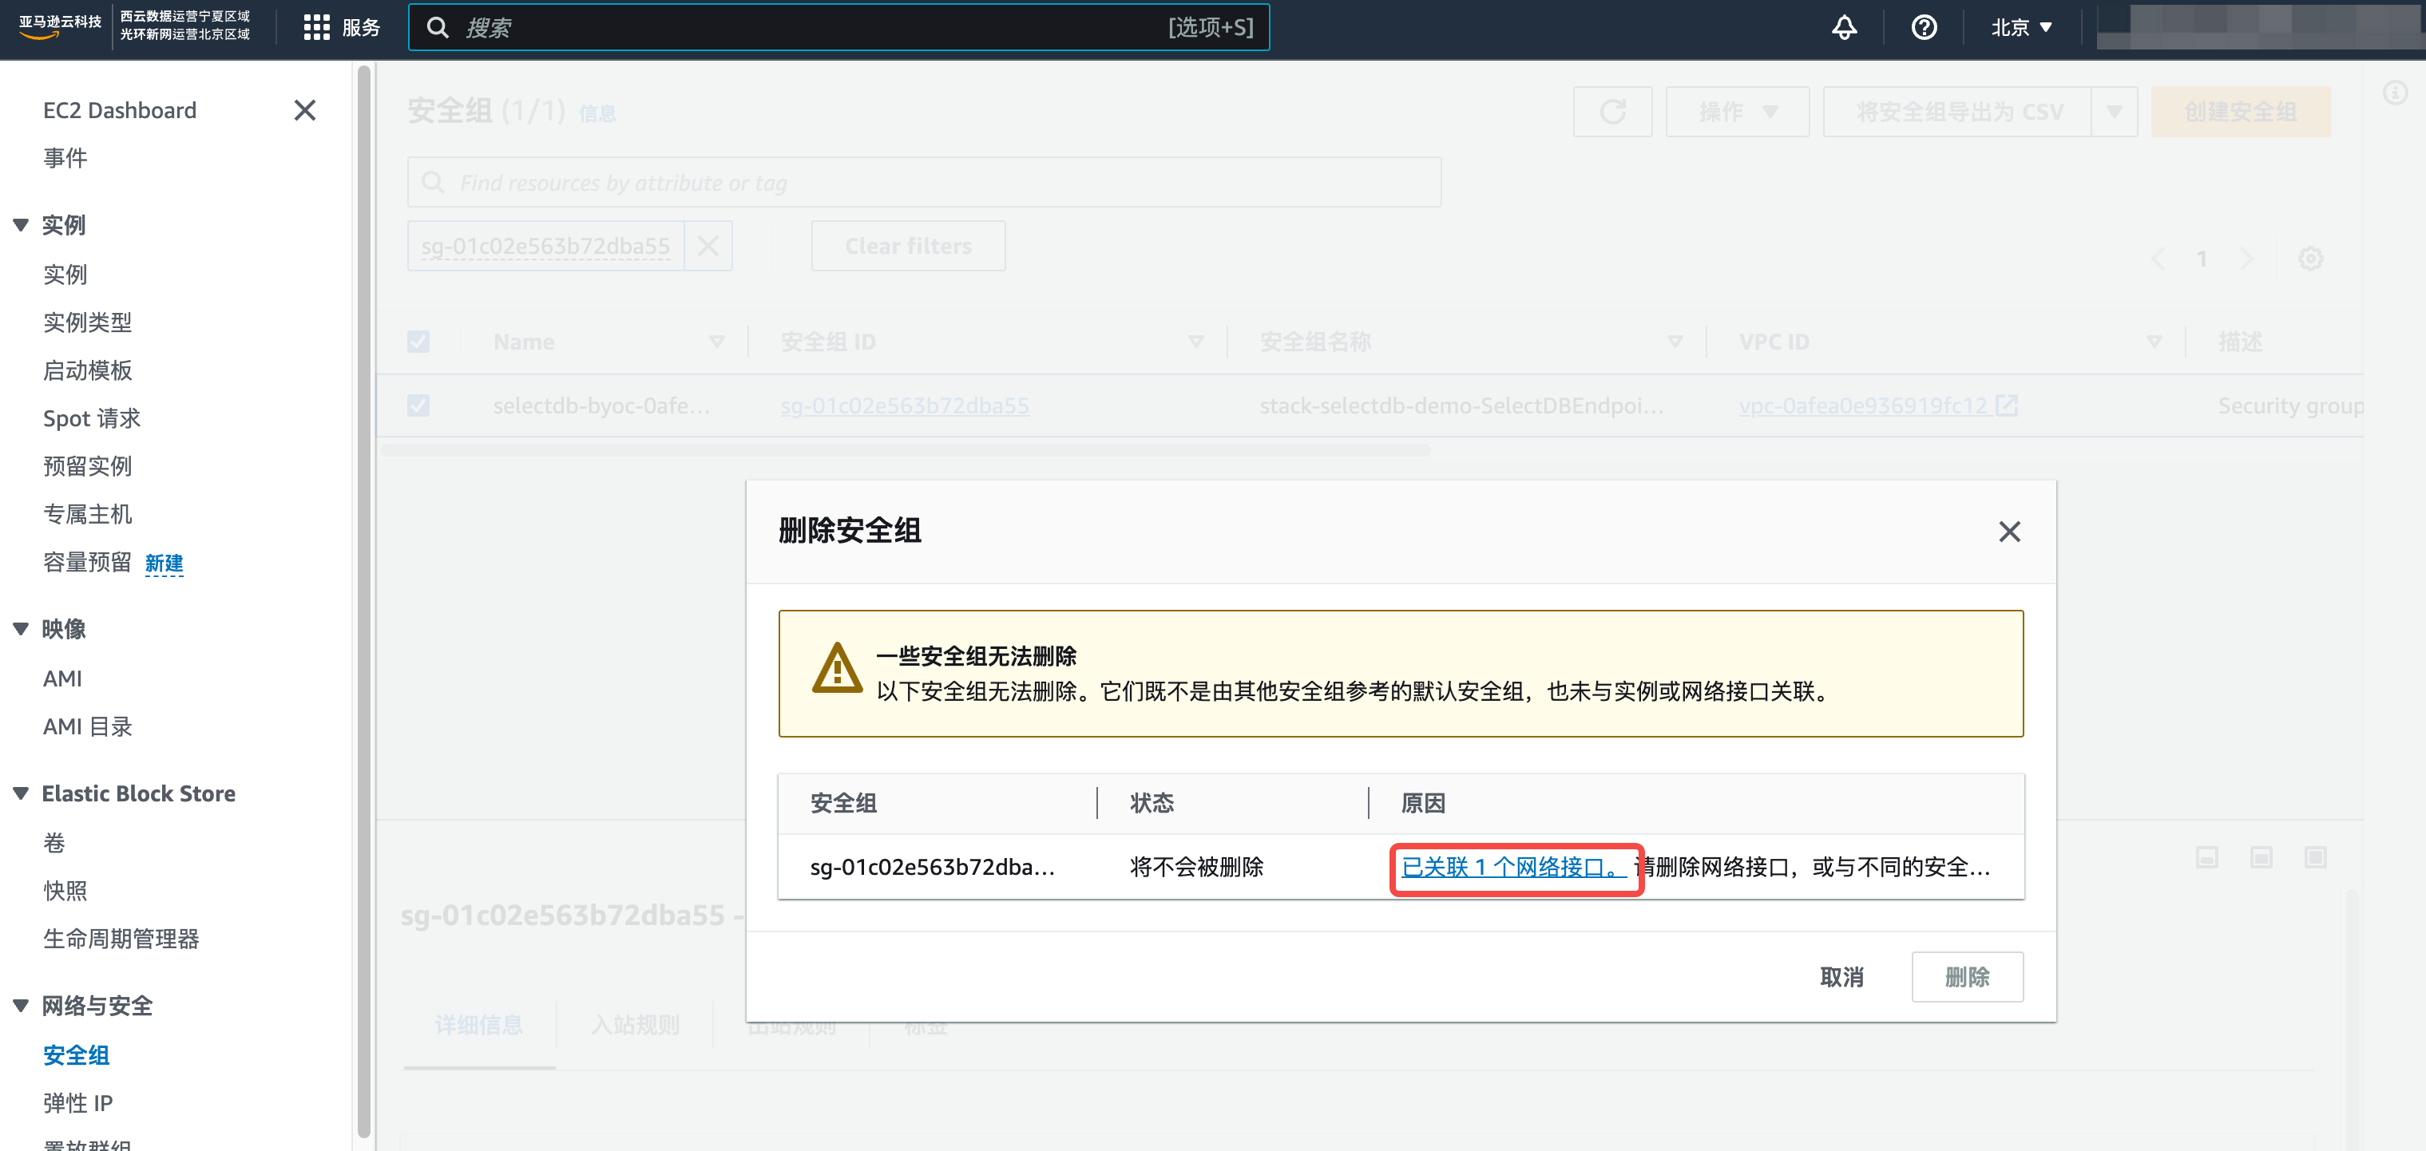Toggle the select-all checkbox in table header
The width and height of the screenshot is (2426, 1151).
[418, 342]
